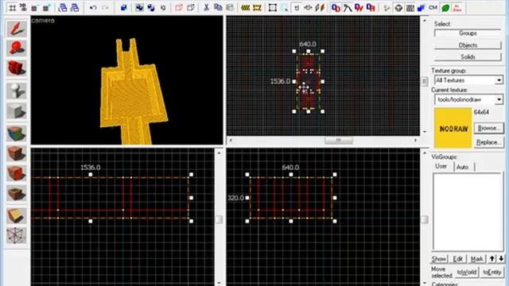This screenshot has width=509, height=286.
Task: Switch to VisGroups User tab
Action: point(441,166)
